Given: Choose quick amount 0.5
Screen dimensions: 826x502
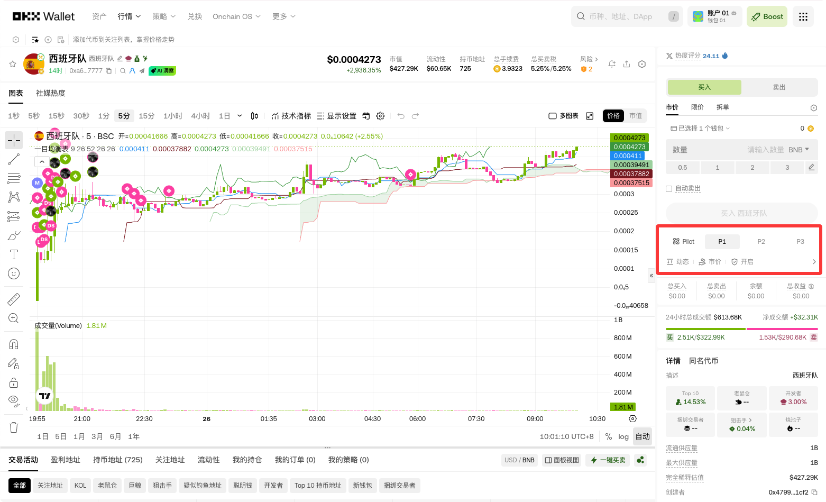Looking at the screenshot, I should click(x=683, y=168).
